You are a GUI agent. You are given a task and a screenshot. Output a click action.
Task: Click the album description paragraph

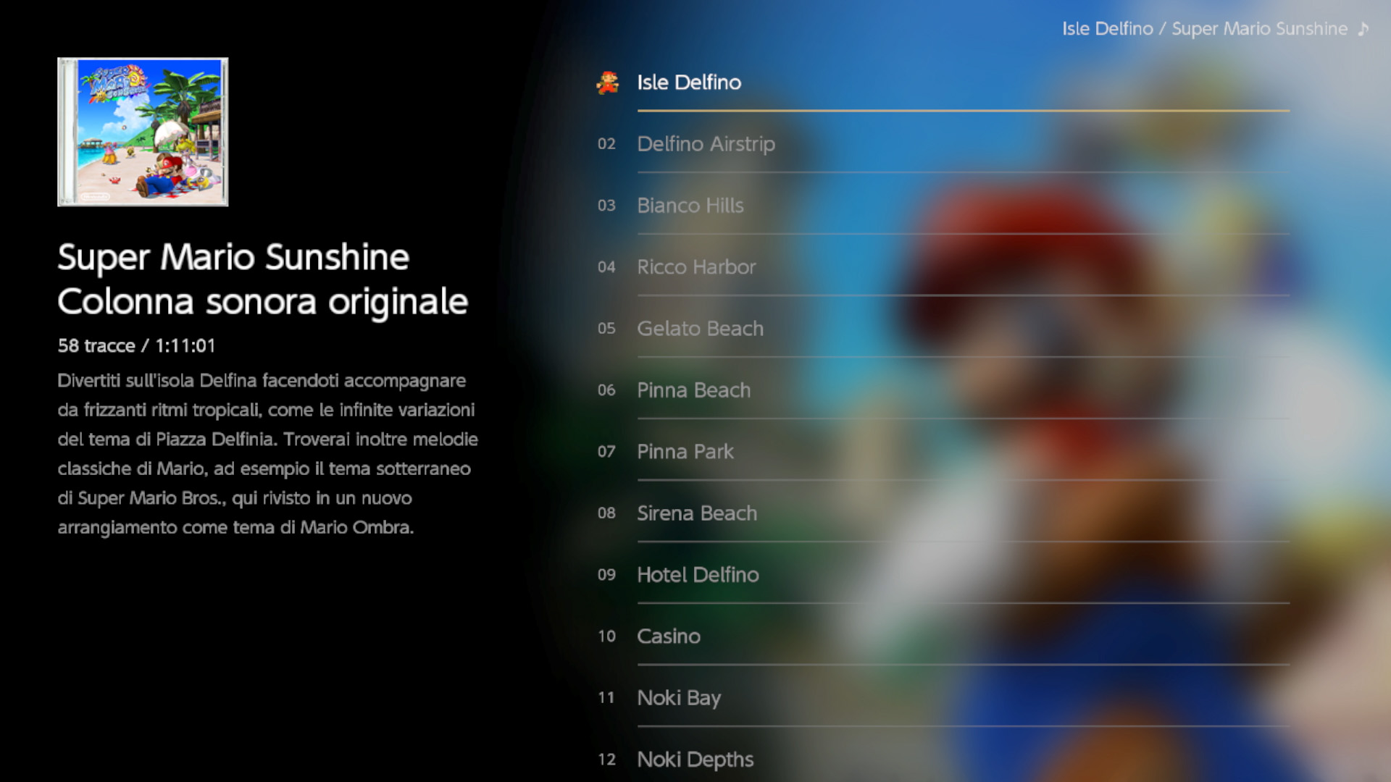pyautogui.click(x=268, y=454)
